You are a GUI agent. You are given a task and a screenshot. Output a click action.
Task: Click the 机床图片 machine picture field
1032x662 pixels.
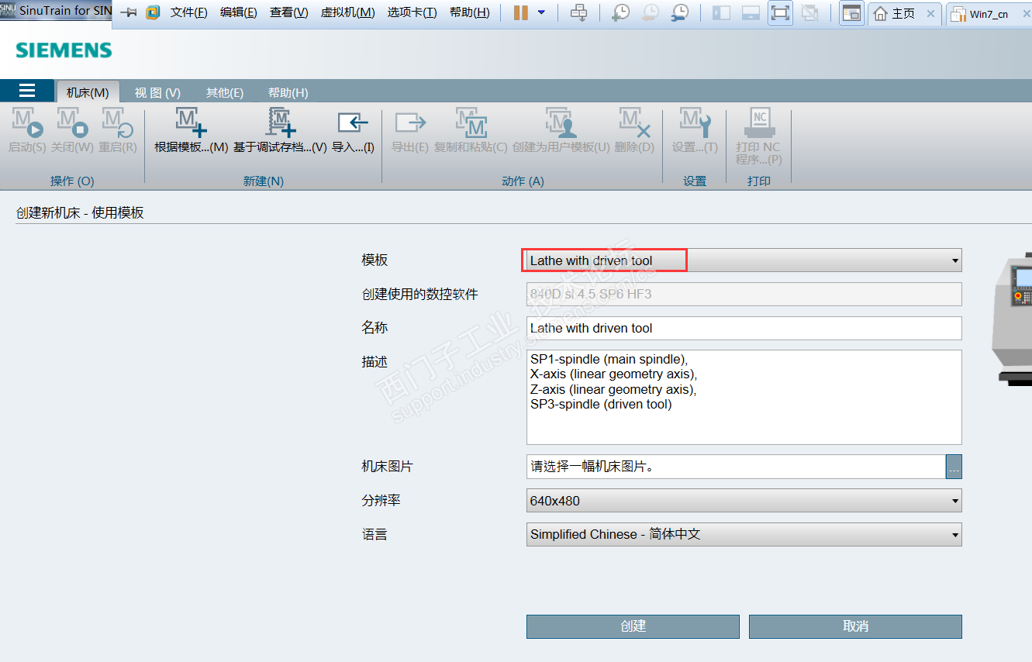point(736,467)
